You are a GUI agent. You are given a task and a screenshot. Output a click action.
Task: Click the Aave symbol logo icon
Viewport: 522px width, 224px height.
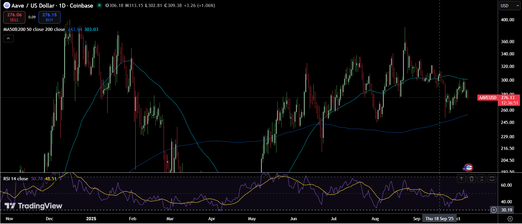click(6, 6)
